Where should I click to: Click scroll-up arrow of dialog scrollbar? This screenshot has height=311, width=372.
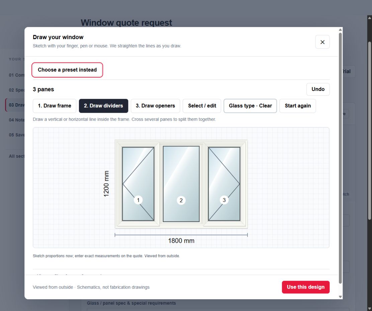(x=340, y=30)
